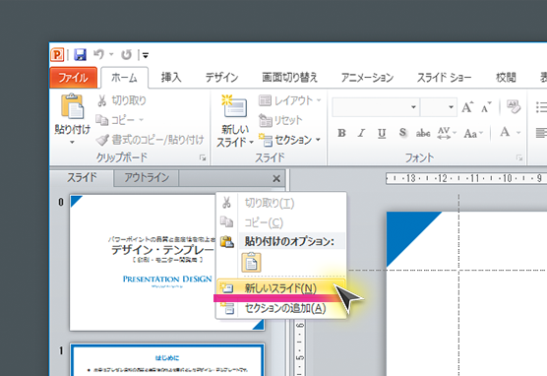The width and height of the screenshot is (547, 376).
Task: Switch to the アウトライン pane tab
Action: click(147, 178)
